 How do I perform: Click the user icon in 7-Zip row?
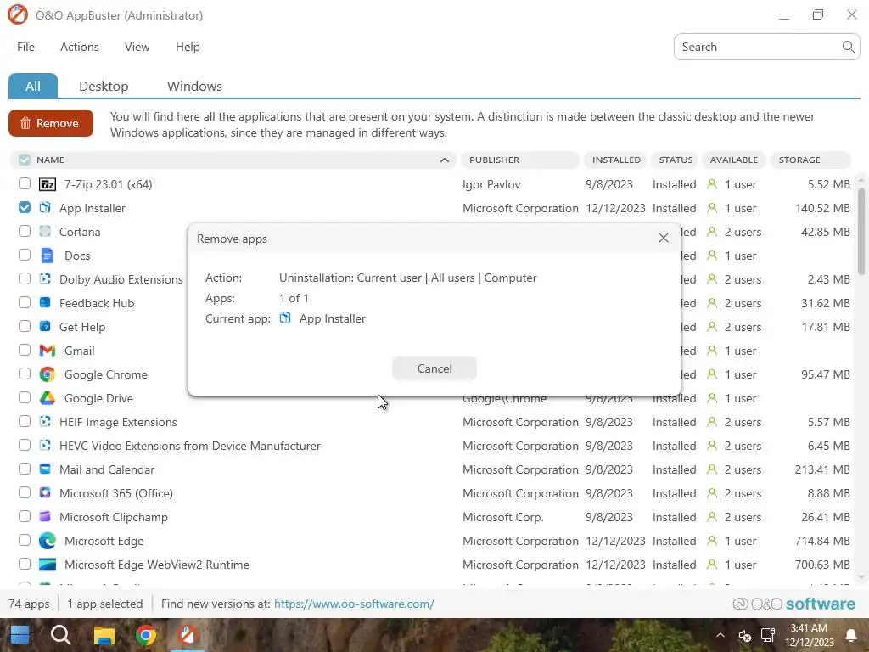pyautogui.click(x=712, y=184)
